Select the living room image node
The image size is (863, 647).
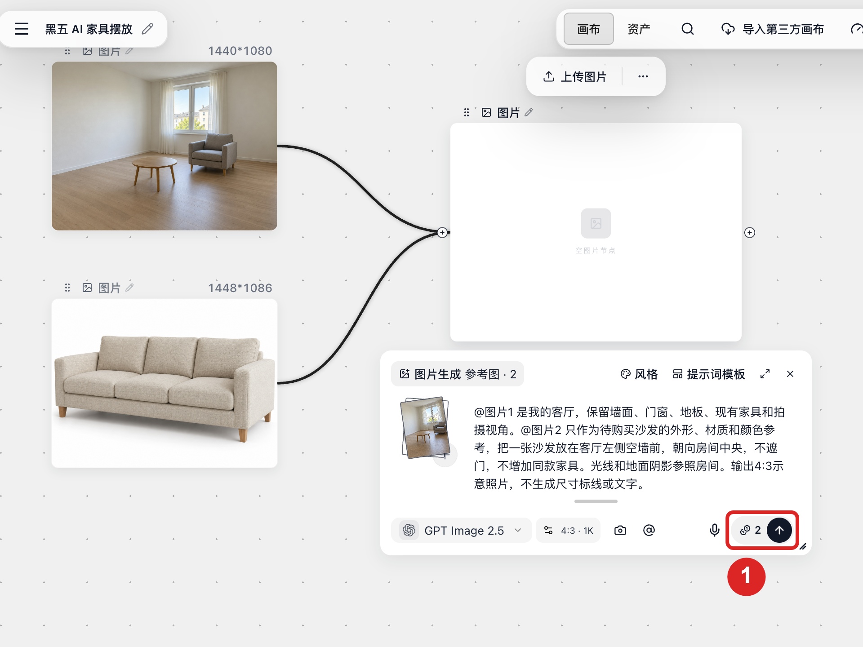165,146
